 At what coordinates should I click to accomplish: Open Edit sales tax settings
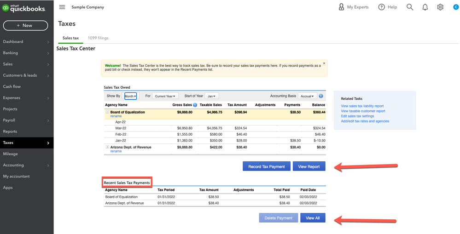pos(357,116)
